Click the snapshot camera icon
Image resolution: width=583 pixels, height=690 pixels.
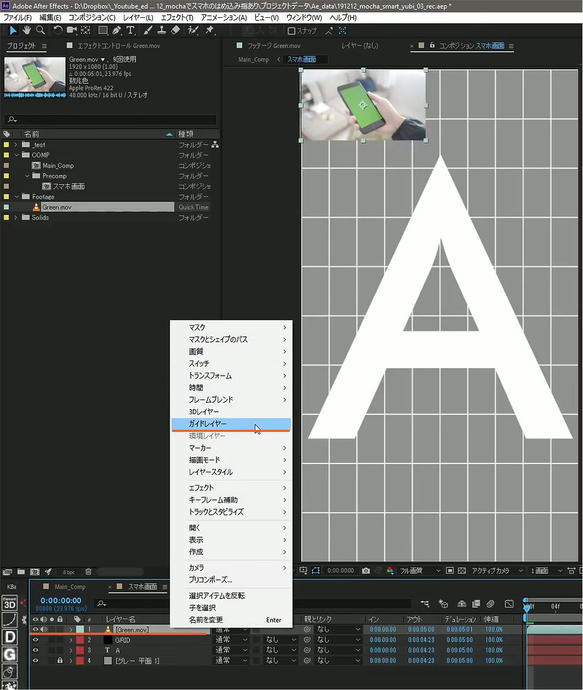tap(365, 571)
